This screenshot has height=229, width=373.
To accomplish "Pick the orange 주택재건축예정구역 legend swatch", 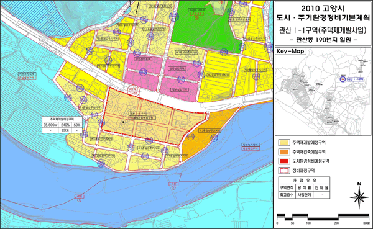I will [283, 152].
